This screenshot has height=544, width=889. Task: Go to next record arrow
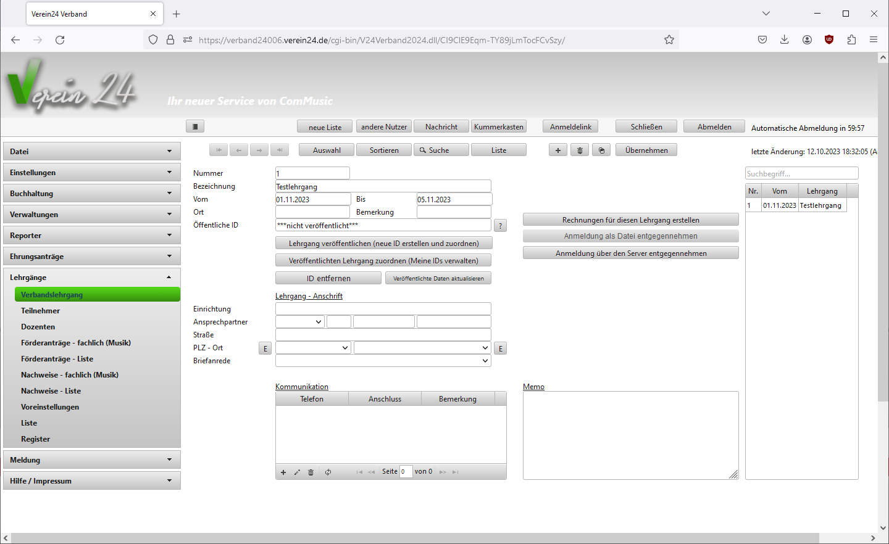tap(259, 150)
